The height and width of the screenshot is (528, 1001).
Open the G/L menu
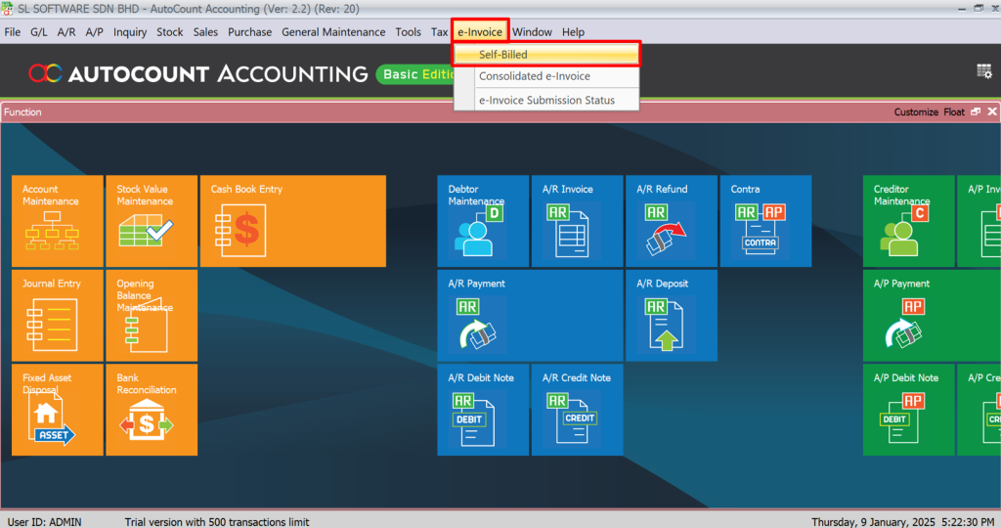click(38, 32)
